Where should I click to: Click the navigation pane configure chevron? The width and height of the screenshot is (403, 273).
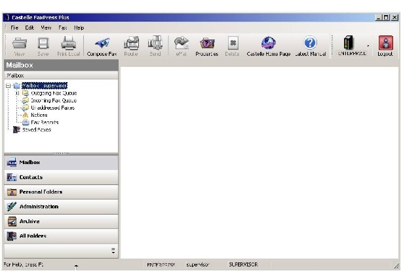pos(113,251)
